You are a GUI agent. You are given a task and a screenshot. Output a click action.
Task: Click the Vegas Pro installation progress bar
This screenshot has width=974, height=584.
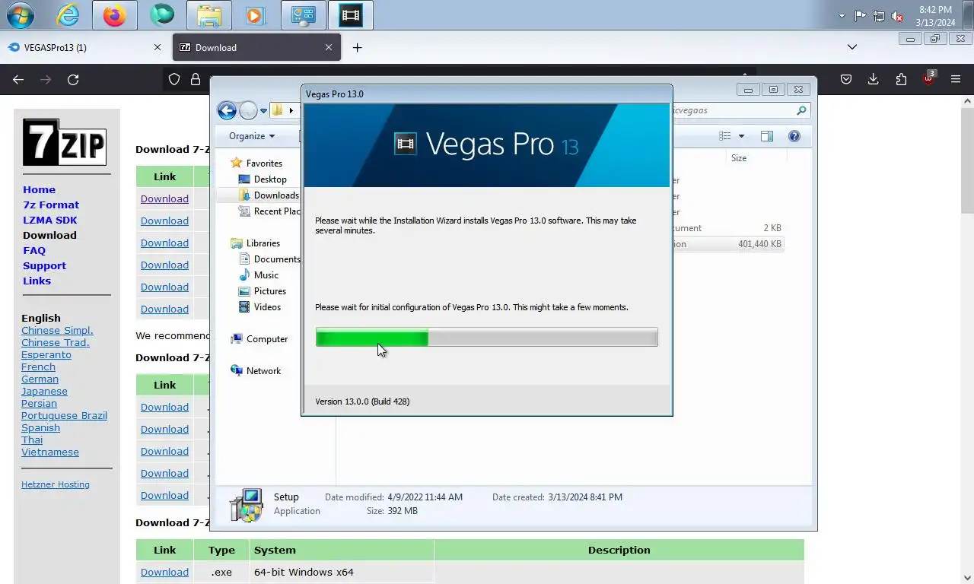pos(486,337)
